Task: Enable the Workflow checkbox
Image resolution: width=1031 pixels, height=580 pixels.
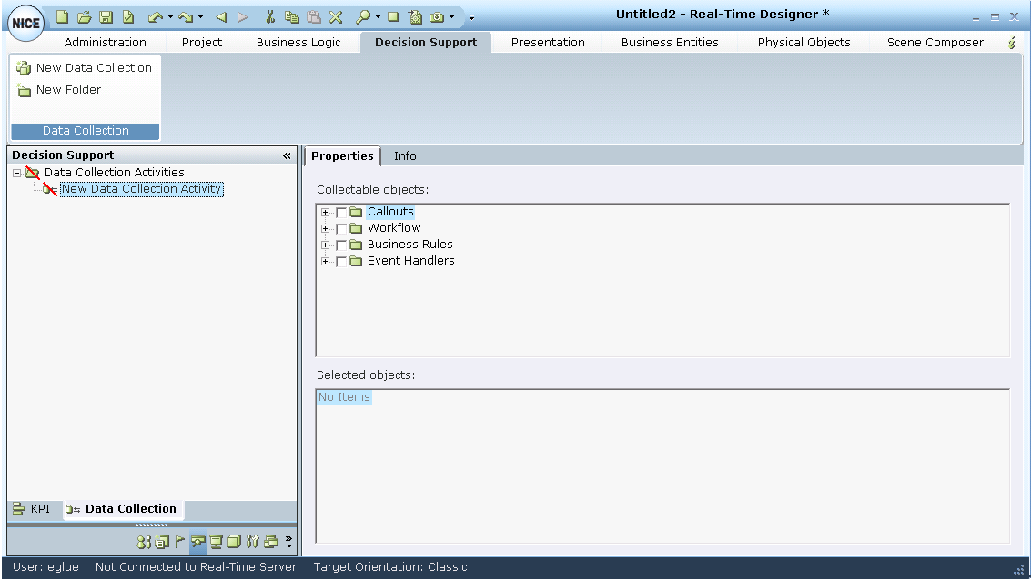Action: tap(341, 228)
